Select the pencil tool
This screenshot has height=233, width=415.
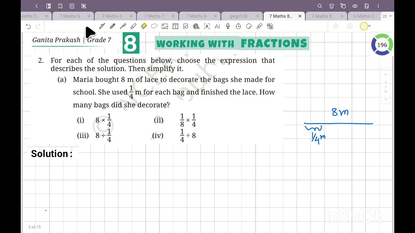click(112, 26)
